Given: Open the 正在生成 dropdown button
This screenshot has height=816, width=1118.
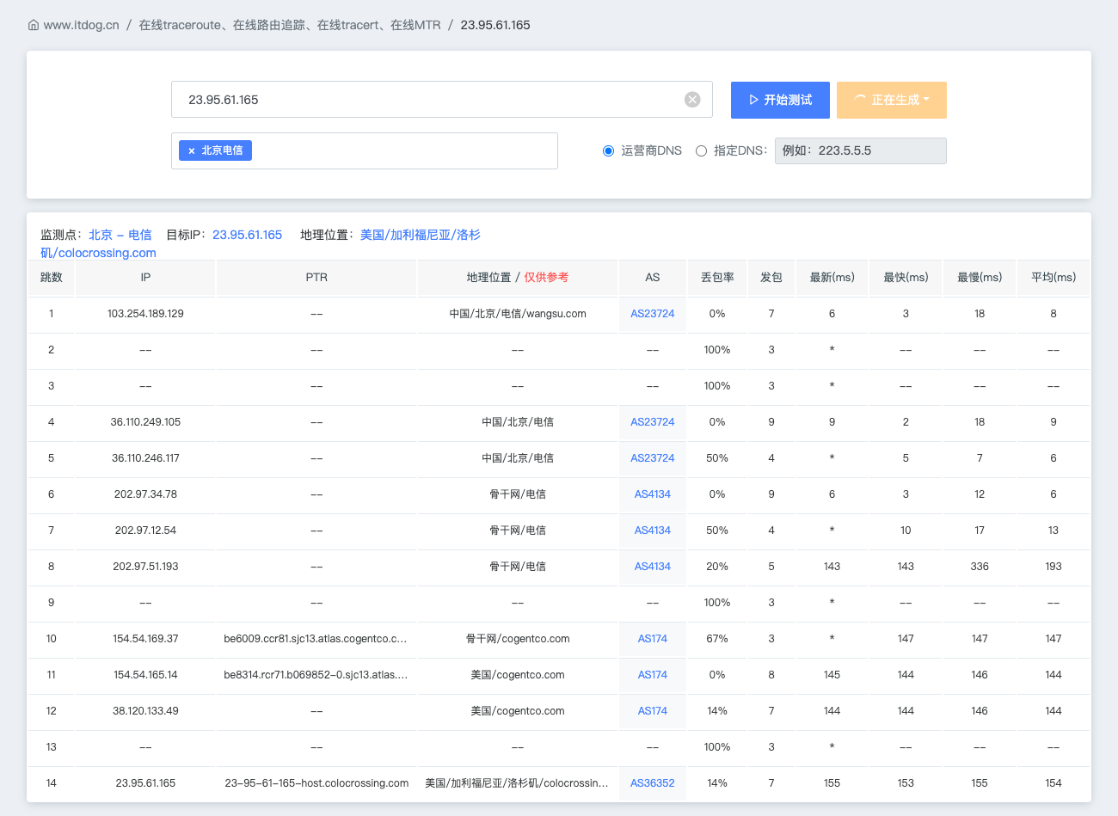Looking at the screenshot, I should 892,100.
